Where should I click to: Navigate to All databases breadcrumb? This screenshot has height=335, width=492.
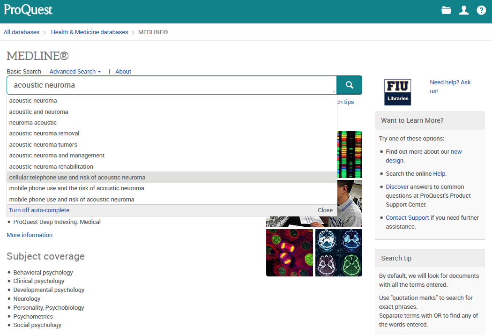click(x=21, y=32)
